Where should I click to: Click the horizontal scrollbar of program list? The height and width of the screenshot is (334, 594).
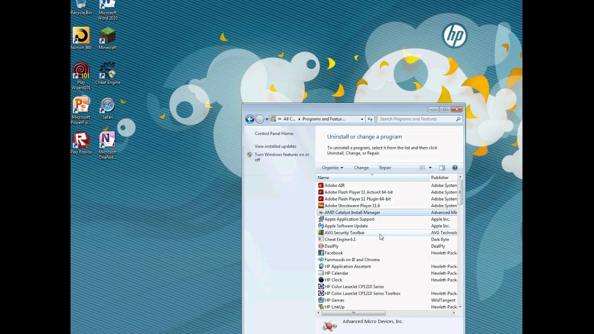point(353,313)
